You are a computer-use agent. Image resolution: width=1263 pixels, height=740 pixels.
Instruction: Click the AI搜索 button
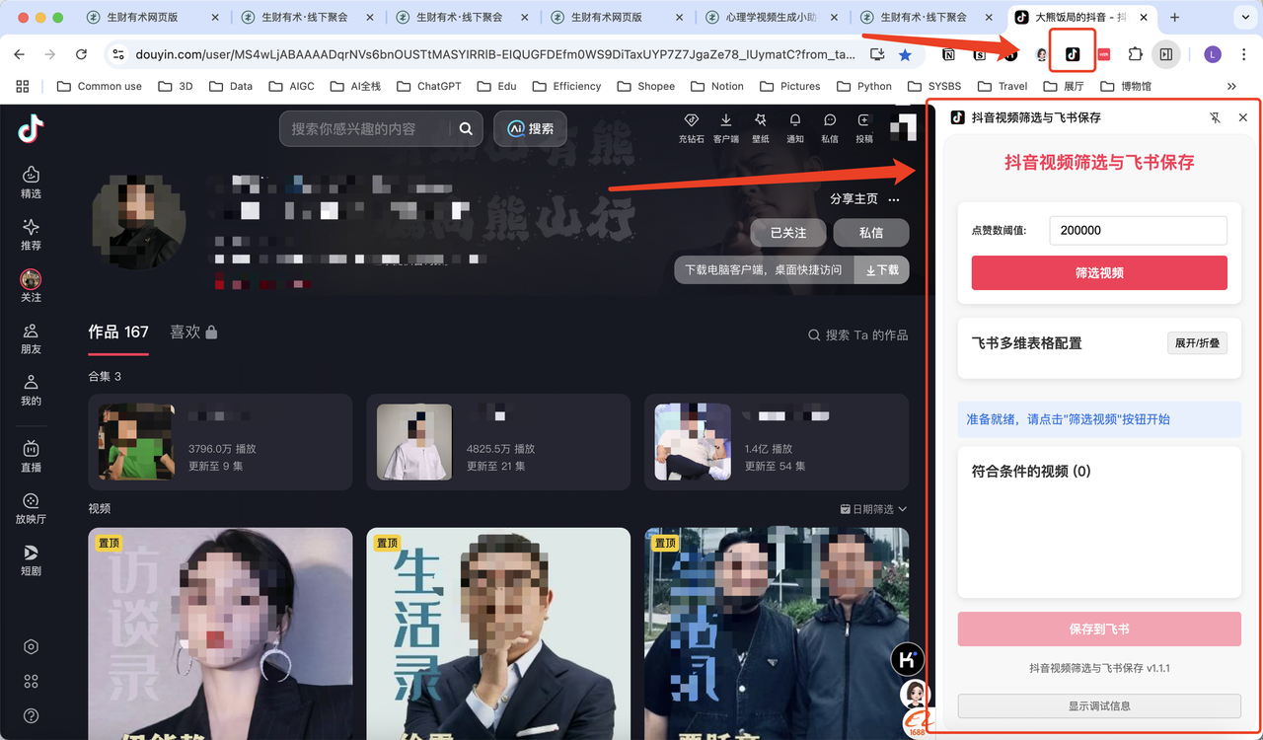coord(531,128)
